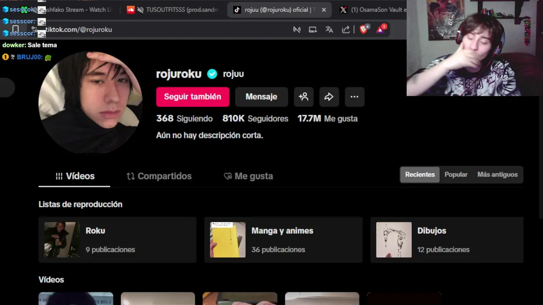Click '12 publicaciones' under Dibujos

443,250
